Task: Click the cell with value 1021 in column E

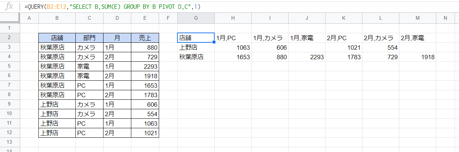Action: tap(145, 133)
